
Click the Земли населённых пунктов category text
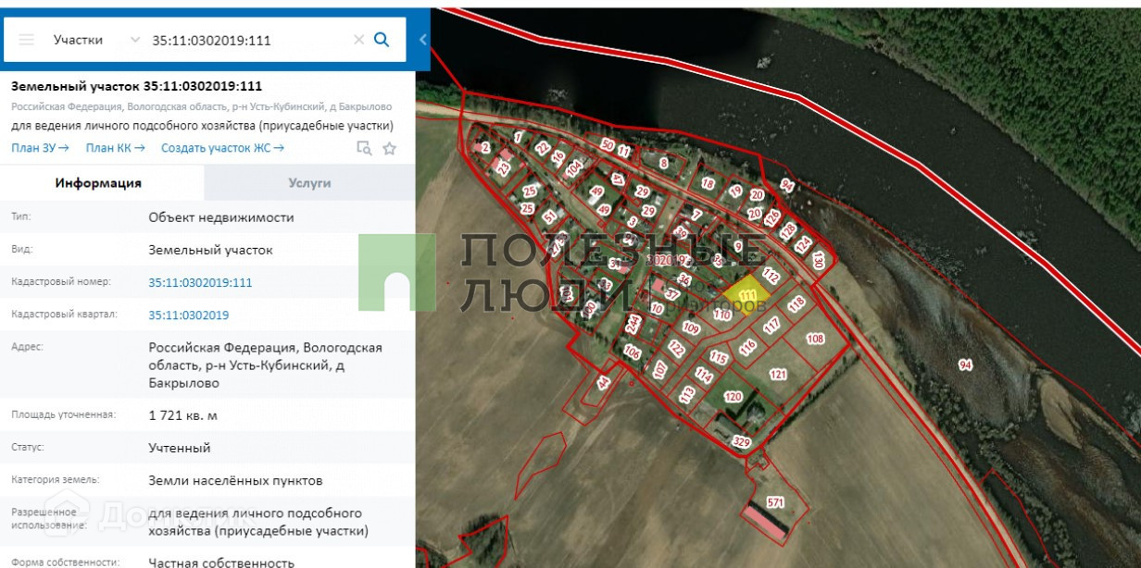coord(235,481)
